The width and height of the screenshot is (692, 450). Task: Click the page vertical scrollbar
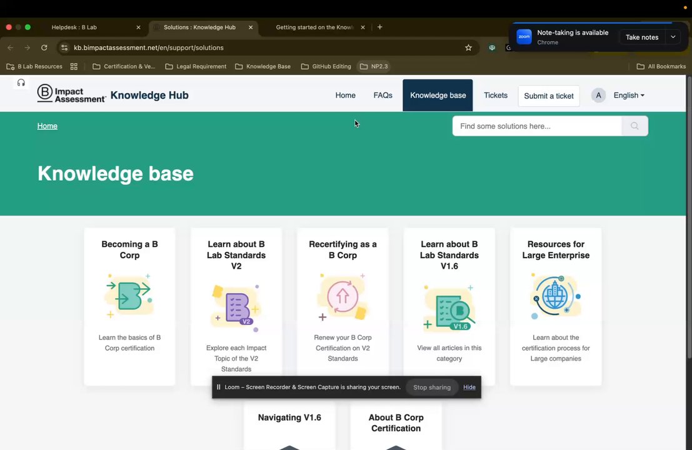tap(689, 217)
